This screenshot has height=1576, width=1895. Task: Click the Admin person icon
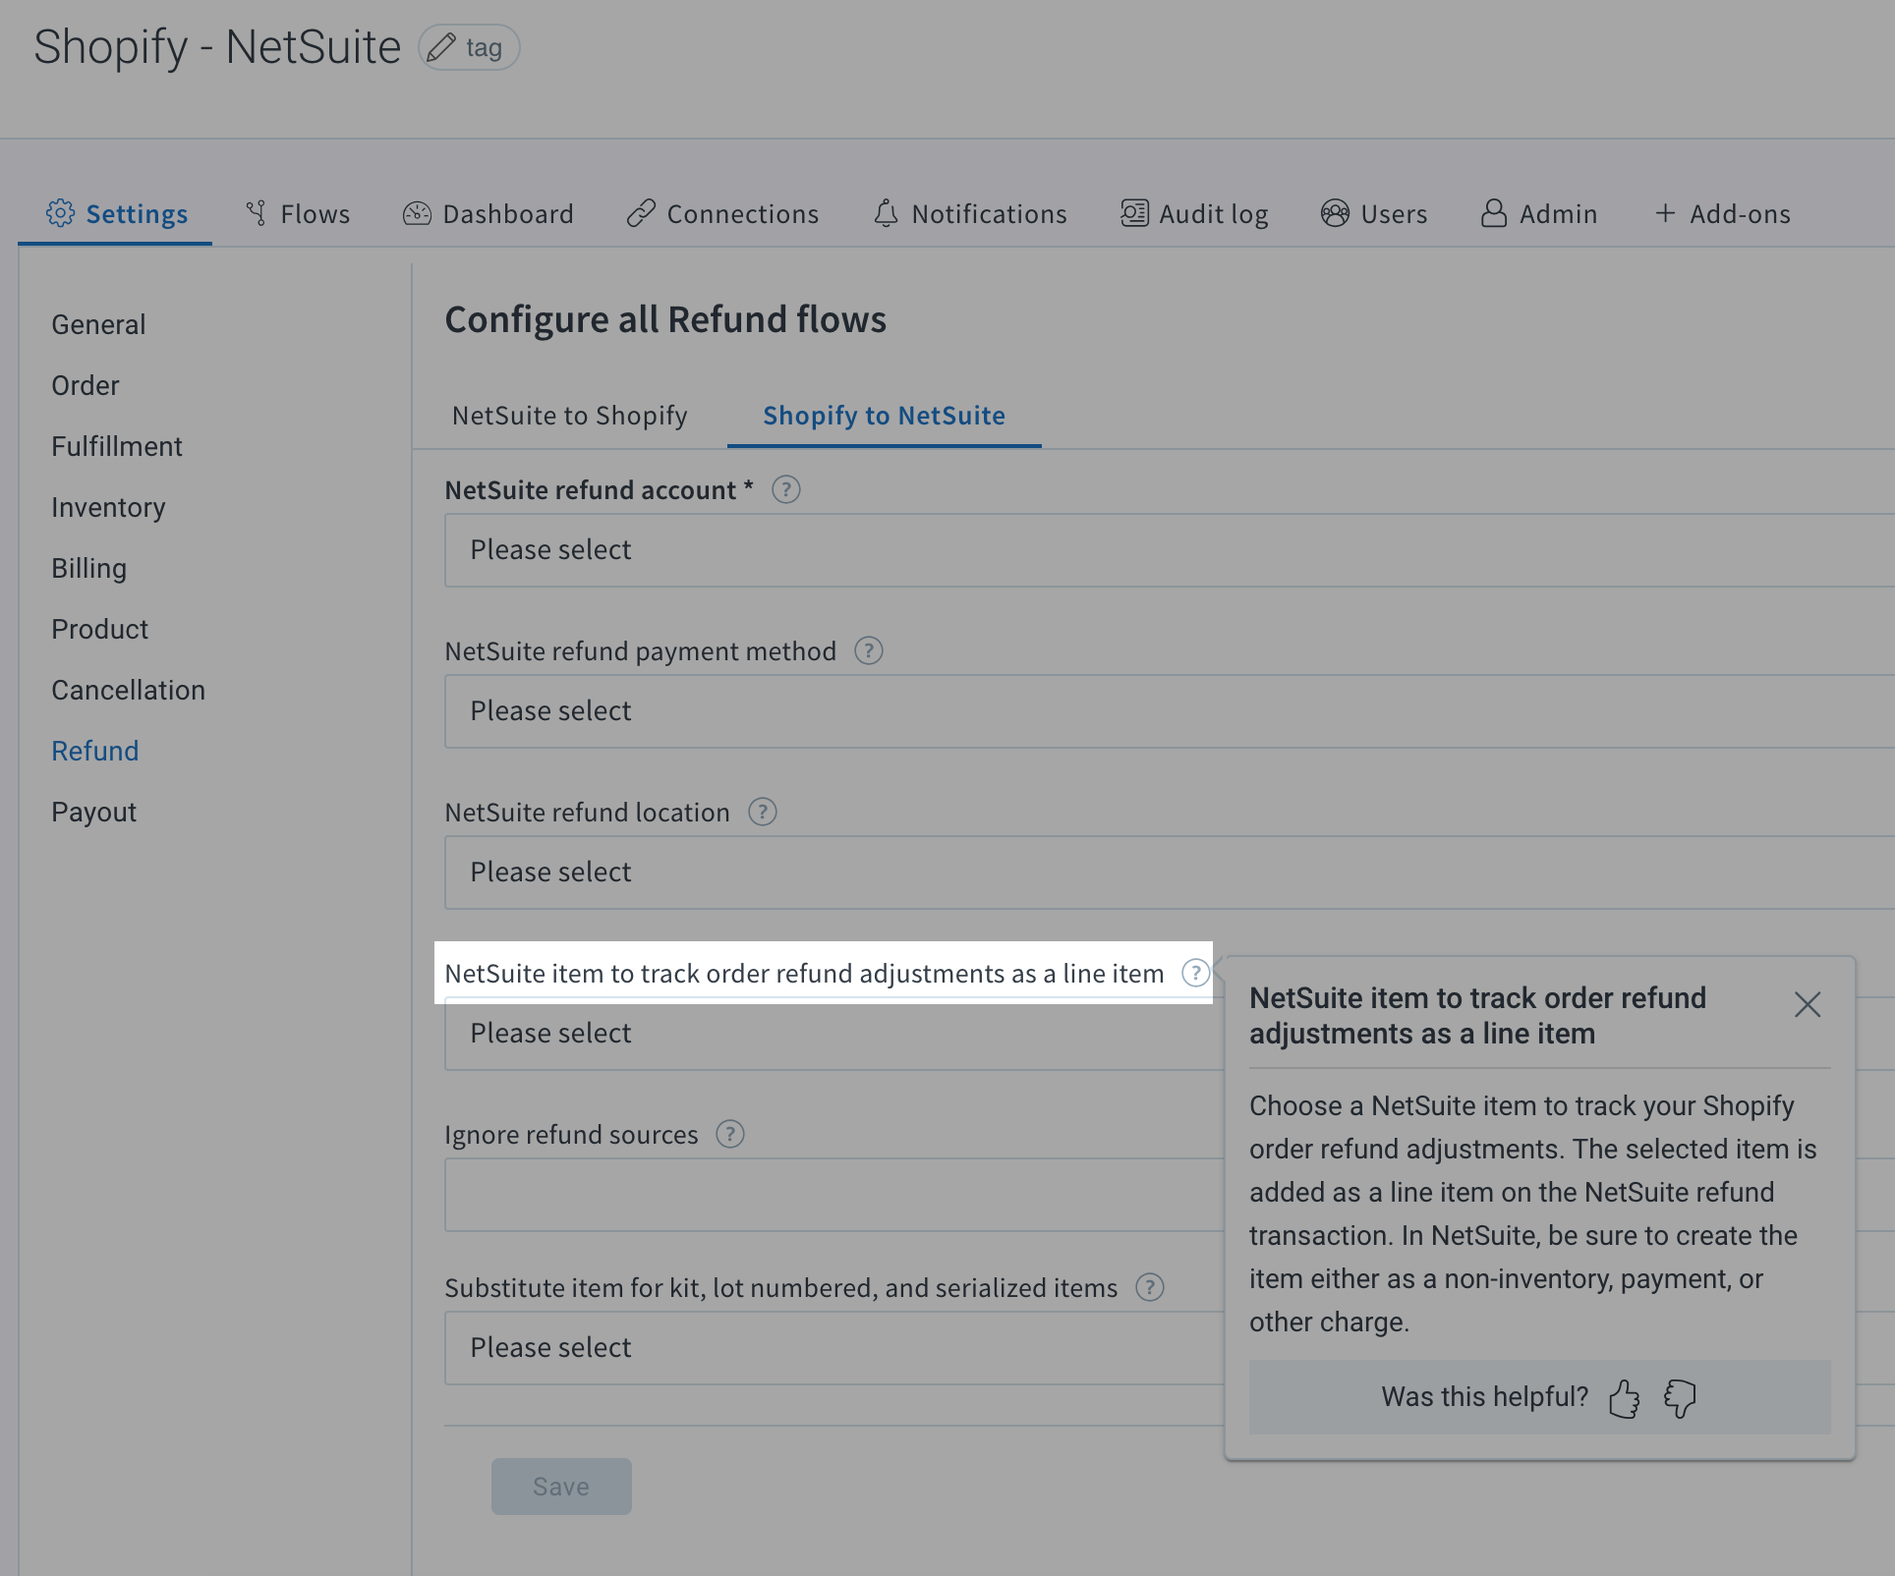[1494, 213]
